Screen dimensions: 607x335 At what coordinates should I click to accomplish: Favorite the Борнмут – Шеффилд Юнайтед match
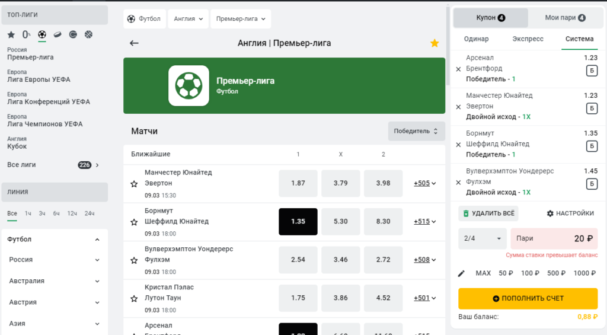(134, 222)
